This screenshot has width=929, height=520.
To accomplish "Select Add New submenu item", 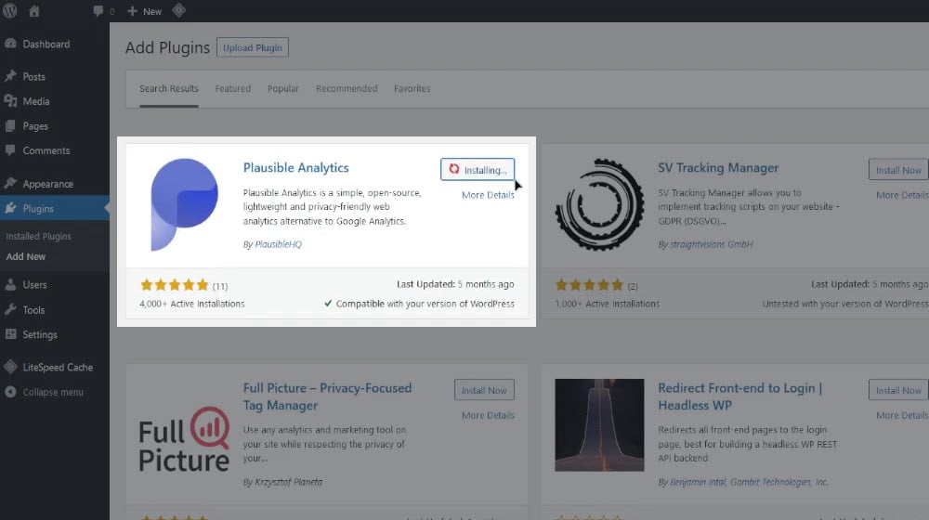I will point(25,256).
